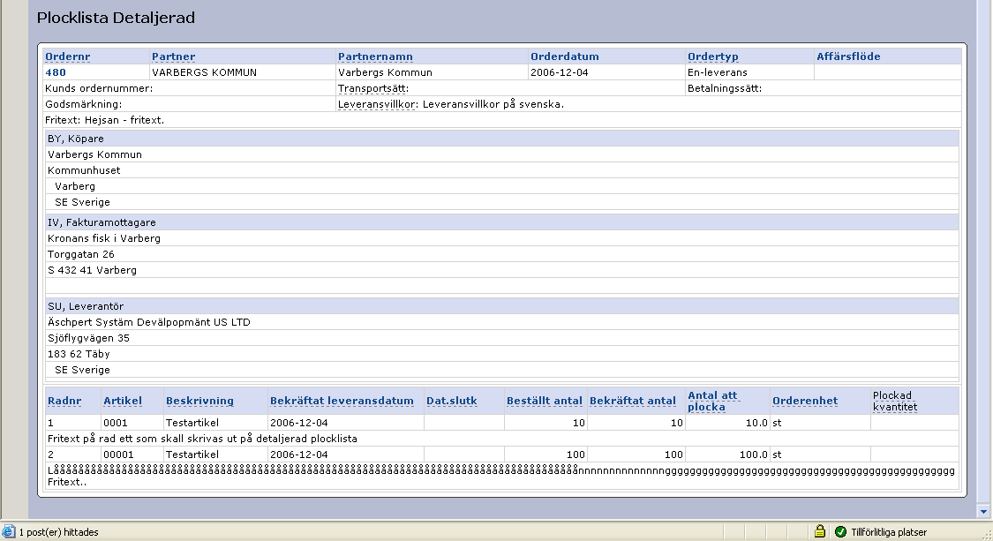Open order number 480 link
This screenshot has height=541, width=993.
56,72
